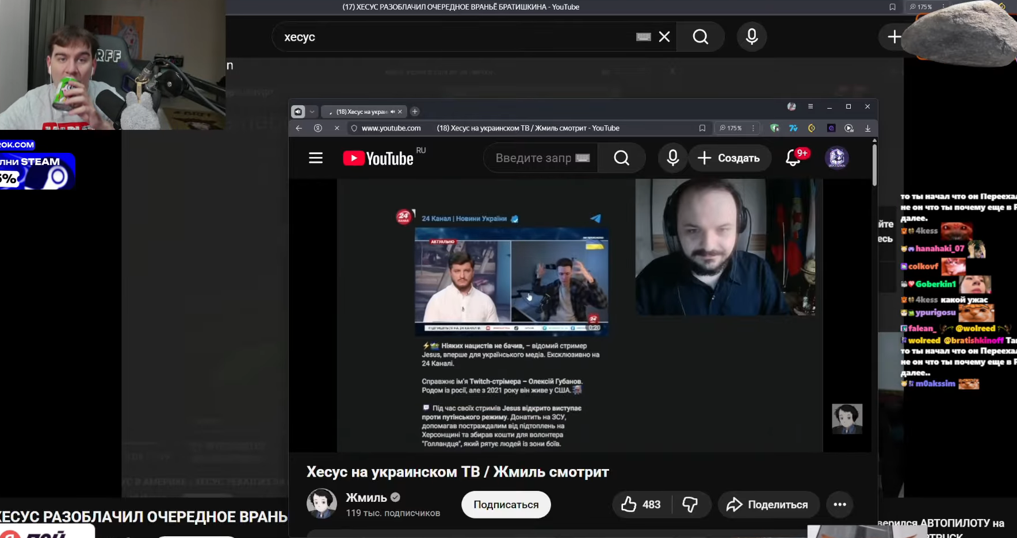Open the browser profile avatar in title bar

(x=792, y=106)
